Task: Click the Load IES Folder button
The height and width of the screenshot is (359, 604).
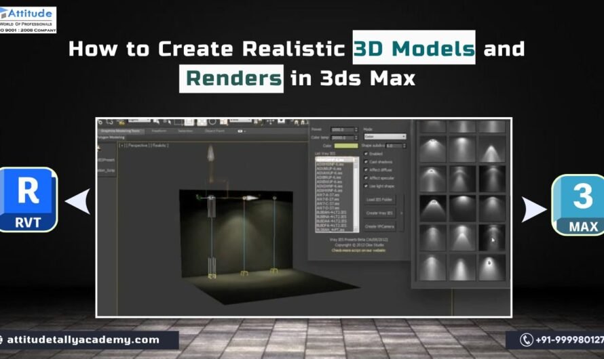Action: point(379,200)
